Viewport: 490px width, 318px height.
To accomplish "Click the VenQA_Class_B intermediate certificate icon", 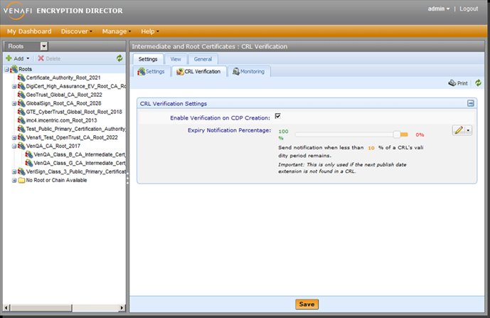I will tap(29, 154).
